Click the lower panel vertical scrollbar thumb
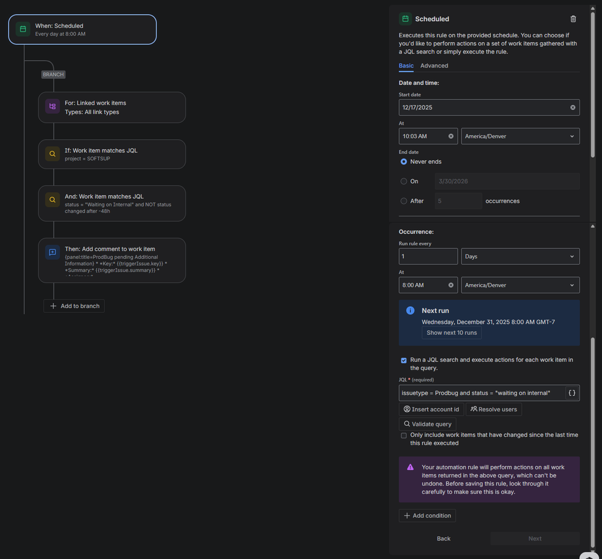The width and height of the screenshot is (602, 559). point(592,443)
